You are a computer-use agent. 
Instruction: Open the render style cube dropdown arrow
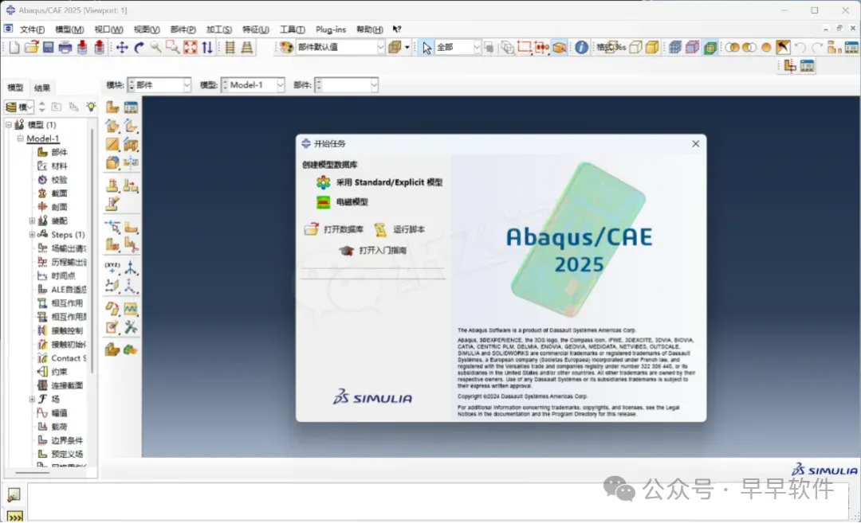[407, 48]
